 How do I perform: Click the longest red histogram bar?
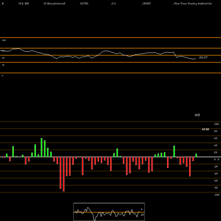coord(64,174)
